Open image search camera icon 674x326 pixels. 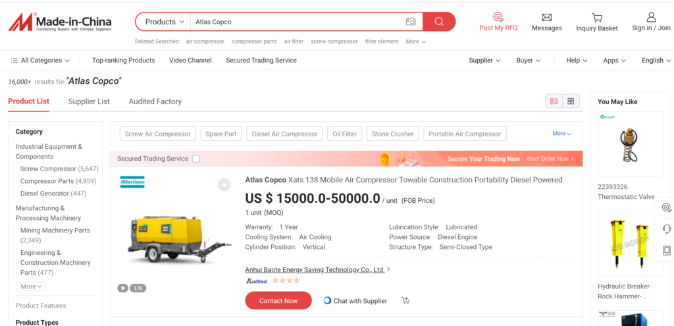pos(411,22)
